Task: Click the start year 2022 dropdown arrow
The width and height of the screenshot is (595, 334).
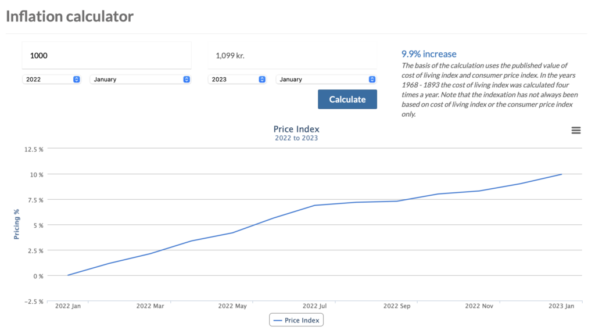Action: coord(76,80)
